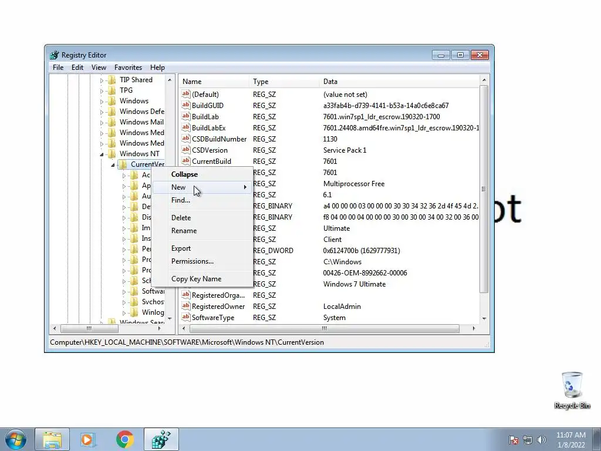Sort values by the Name column header
The image size is (601, 451).
[x=214, y=82]
